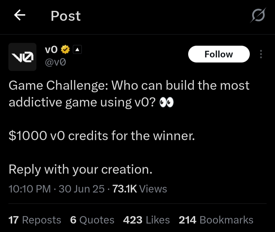Open Grok from the top-right icon

pos(258,16)
